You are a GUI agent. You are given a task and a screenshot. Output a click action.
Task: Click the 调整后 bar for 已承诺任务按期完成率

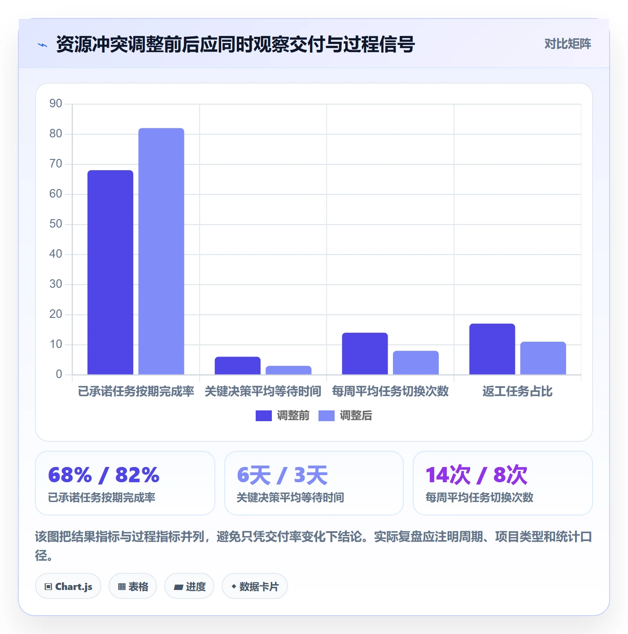[161, 251]
